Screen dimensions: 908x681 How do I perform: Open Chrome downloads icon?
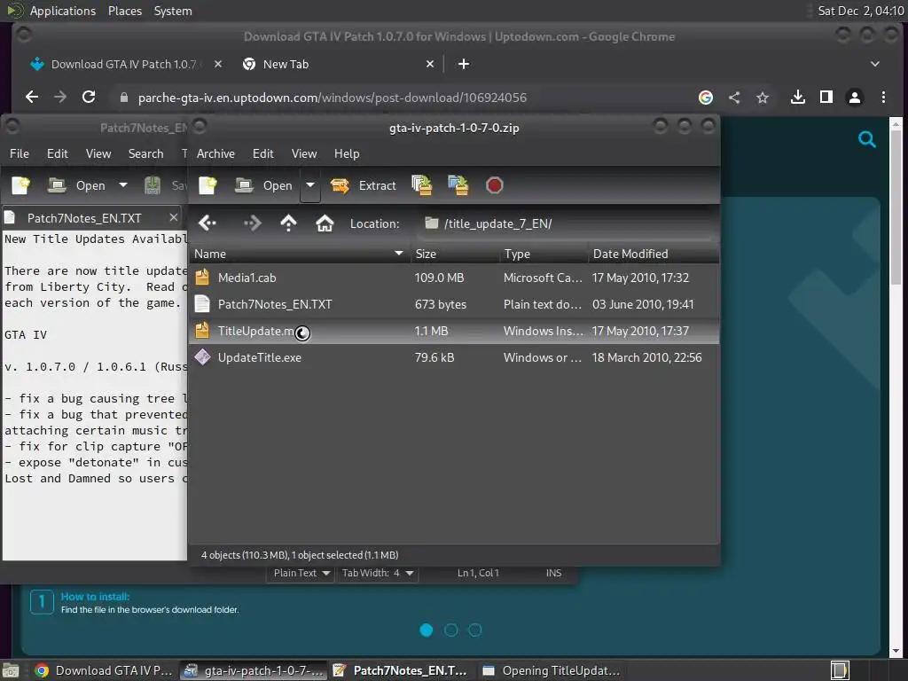coord(797,98)
